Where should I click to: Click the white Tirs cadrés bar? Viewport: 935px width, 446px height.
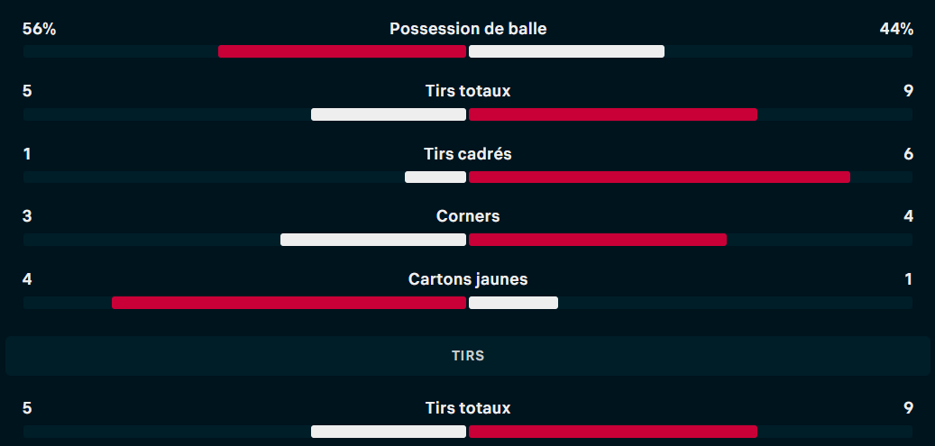(x=435, y=177)
